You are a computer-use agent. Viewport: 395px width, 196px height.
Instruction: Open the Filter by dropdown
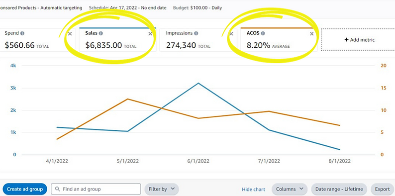click(x=162, y=189)
